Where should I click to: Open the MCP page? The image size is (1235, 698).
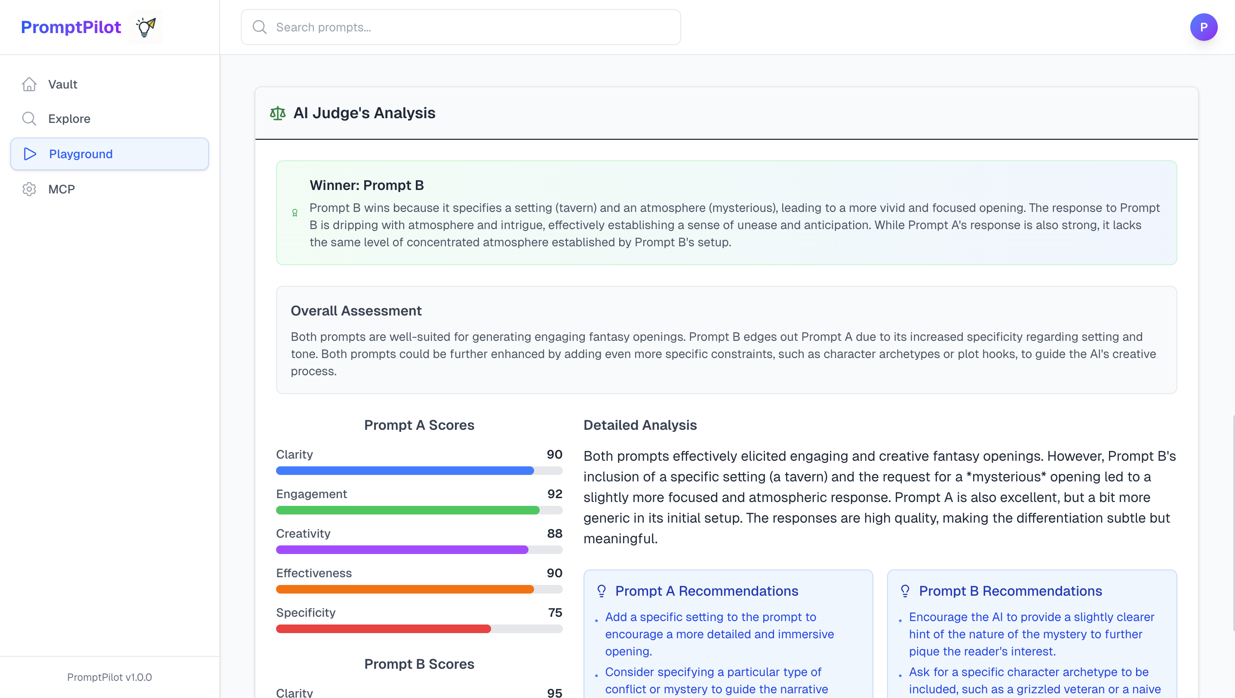tap(109, 190)
